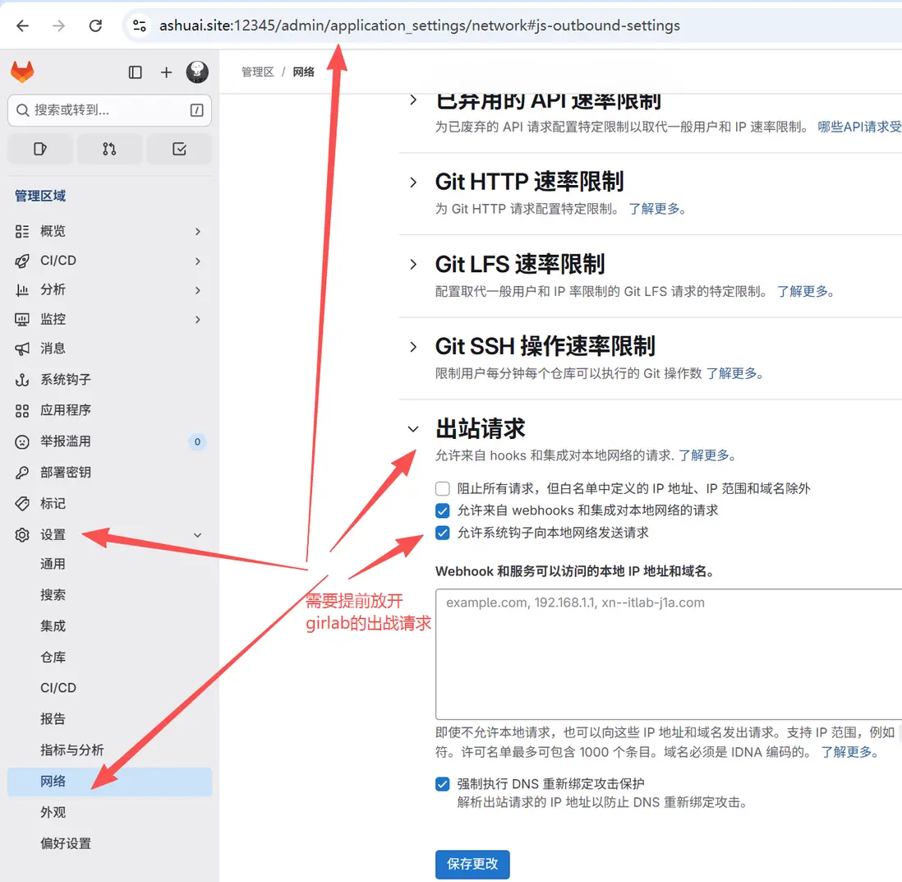Click the local IP allowlist textarea
Viewport: 902px width, 882px height.
(x=669, y=654)
